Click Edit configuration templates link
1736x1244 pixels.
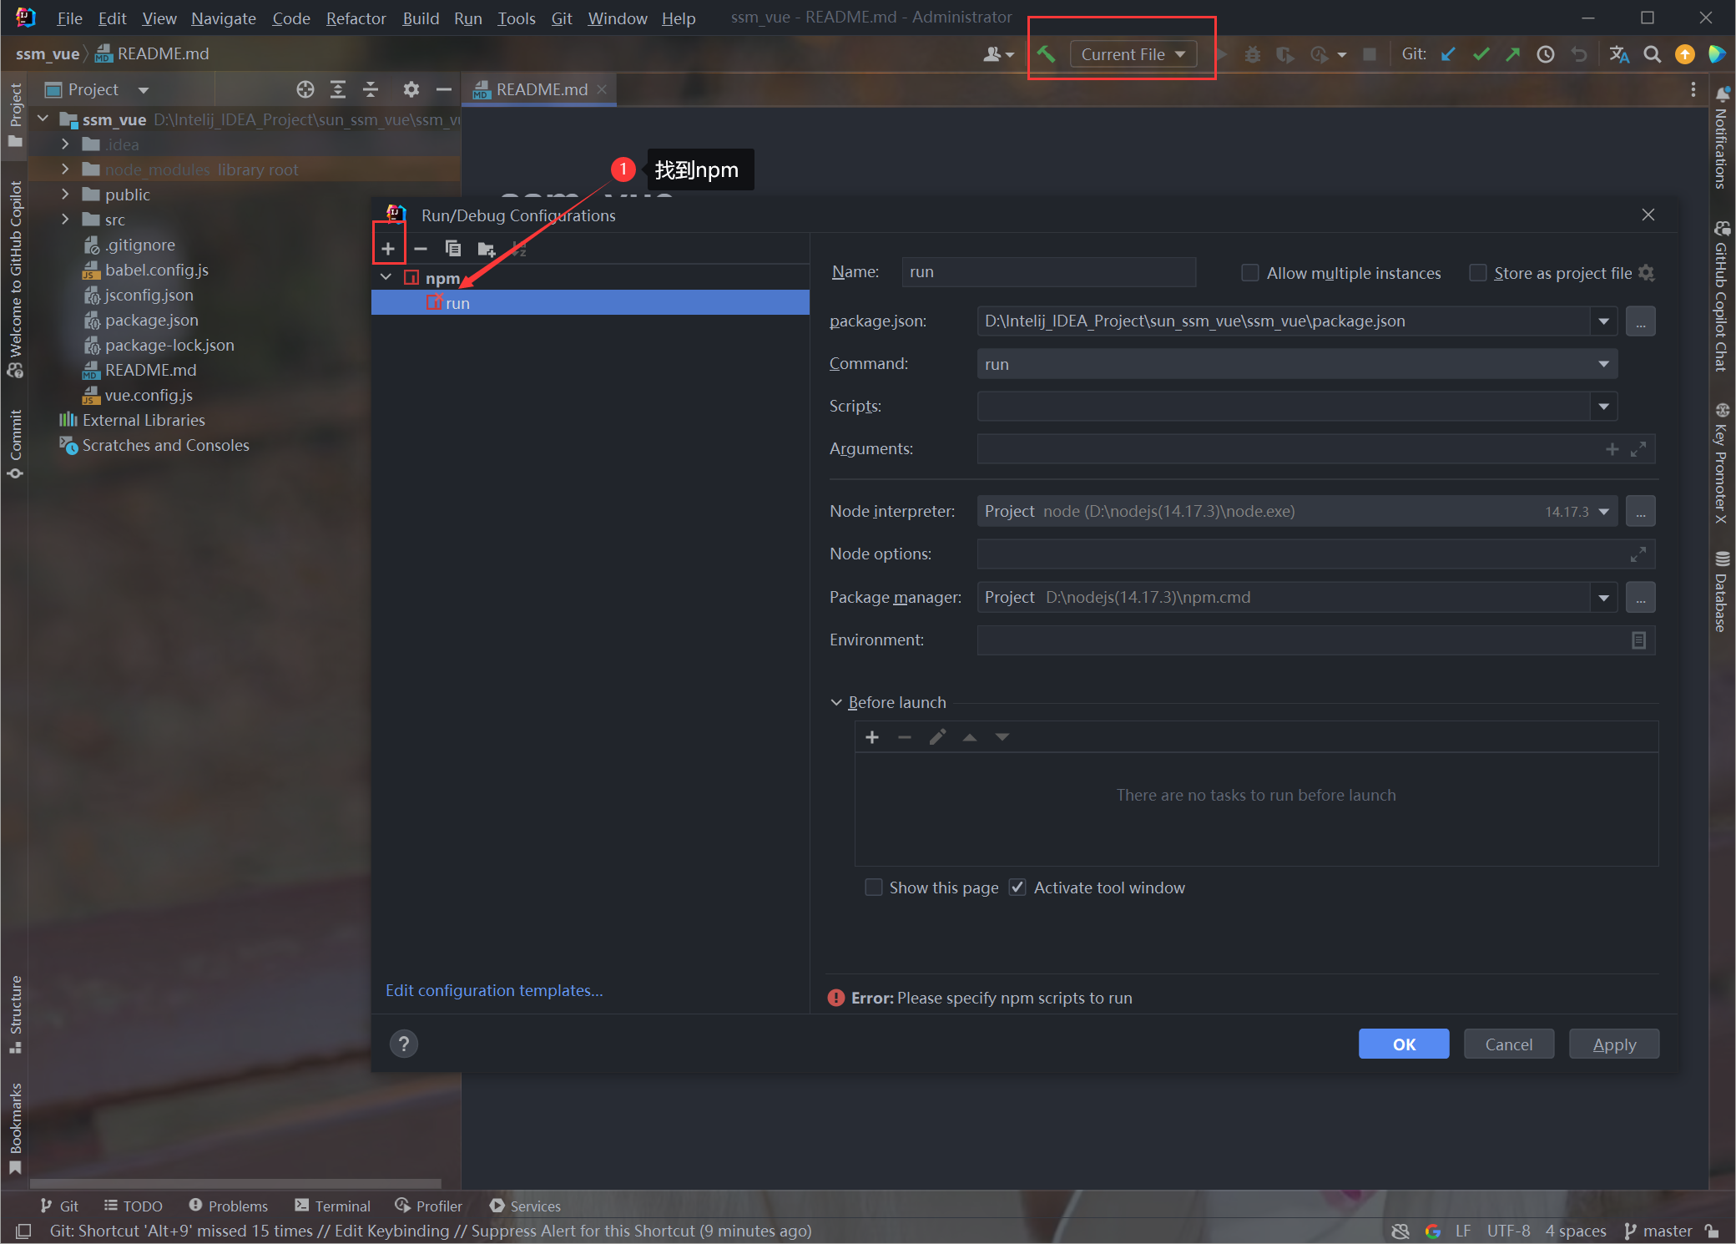pyautogui.click(x=494, y=990)
